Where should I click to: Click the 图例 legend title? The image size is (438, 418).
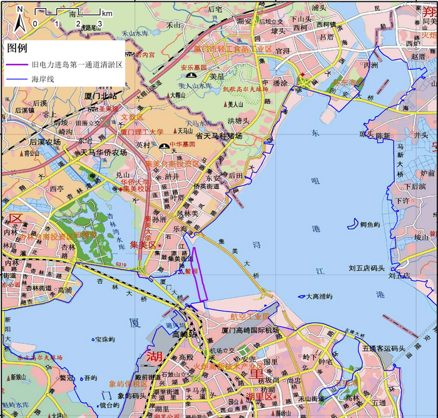point(16,48)
